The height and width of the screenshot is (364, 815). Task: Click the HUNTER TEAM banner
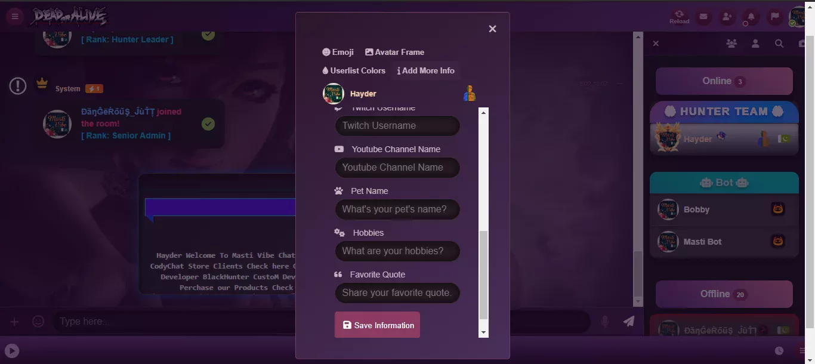tap(724, 112)
